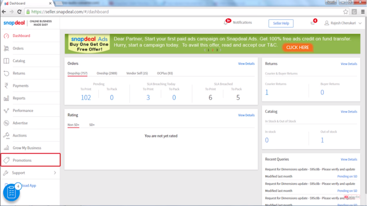Open Payments in the sidebar menu
This screenshot has height=206, width=367.
tap(20, 86)
